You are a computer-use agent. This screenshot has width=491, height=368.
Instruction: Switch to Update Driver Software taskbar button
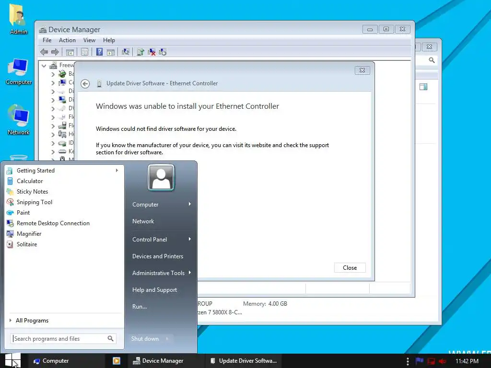coord(244,361)
